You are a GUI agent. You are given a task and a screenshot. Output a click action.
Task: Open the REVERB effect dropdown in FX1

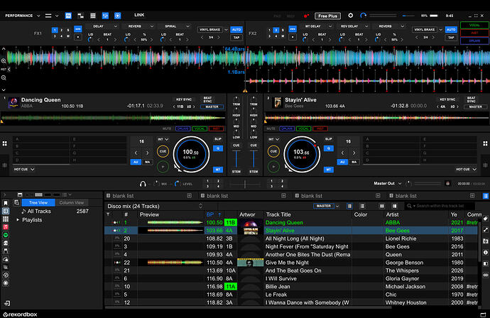point(138,26)
